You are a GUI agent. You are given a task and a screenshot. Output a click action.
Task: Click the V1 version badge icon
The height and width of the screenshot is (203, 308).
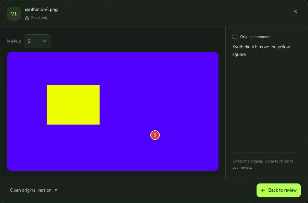[14, 14]
